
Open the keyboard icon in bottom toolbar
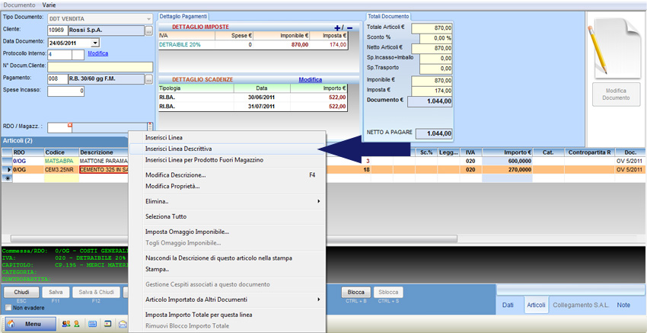pyautogui.click(x=92, y=324)
